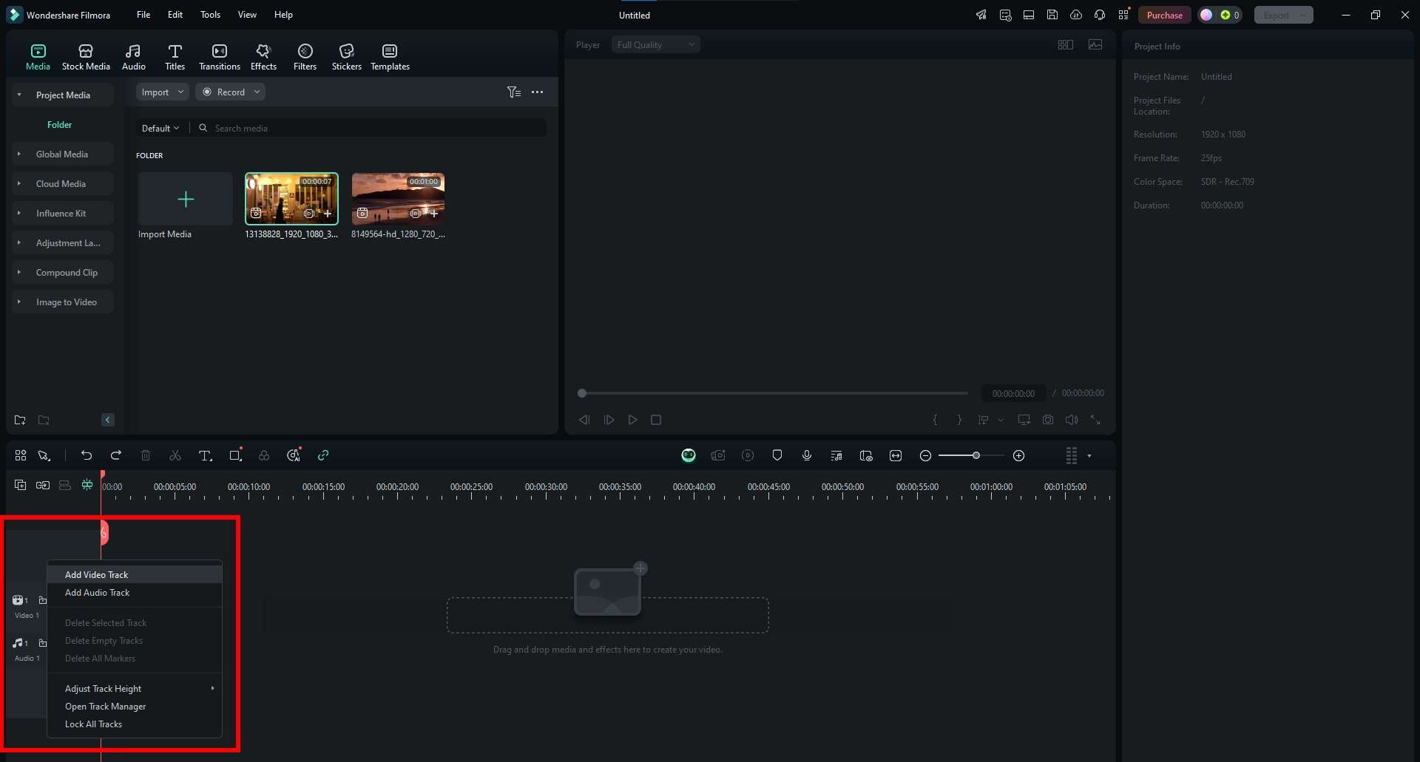Click the Crop tool icon
The image size is (1420, 762).
235,455
